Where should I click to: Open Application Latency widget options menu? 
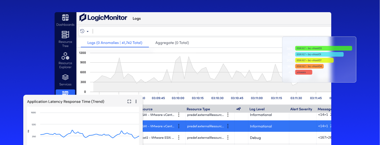[x=136, y=101]
